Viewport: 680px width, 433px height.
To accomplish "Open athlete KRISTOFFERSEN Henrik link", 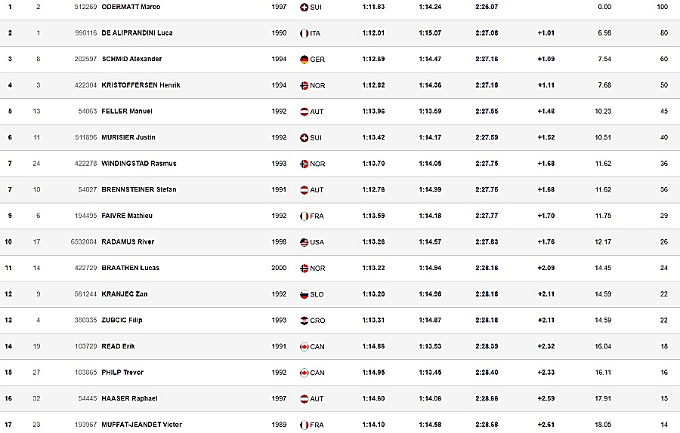I will tap(141, 85).
